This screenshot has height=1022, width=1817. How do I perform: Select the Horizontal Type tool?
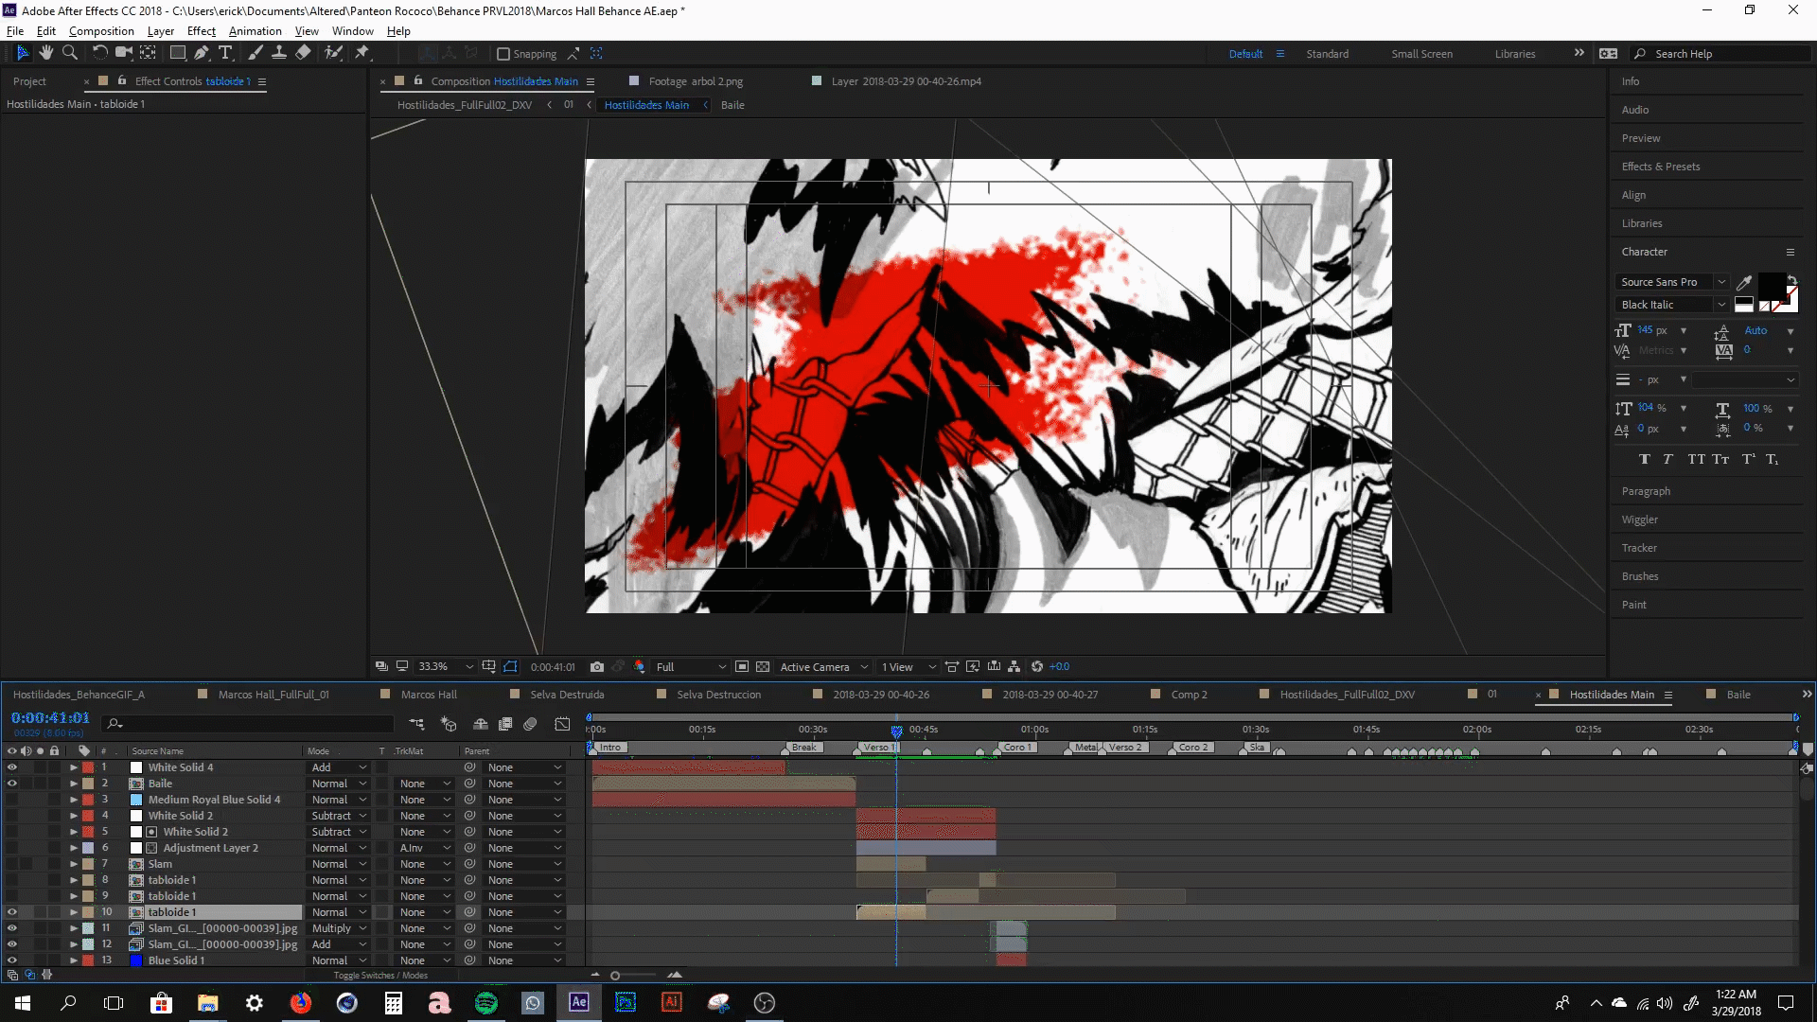(x=225, y=53)
